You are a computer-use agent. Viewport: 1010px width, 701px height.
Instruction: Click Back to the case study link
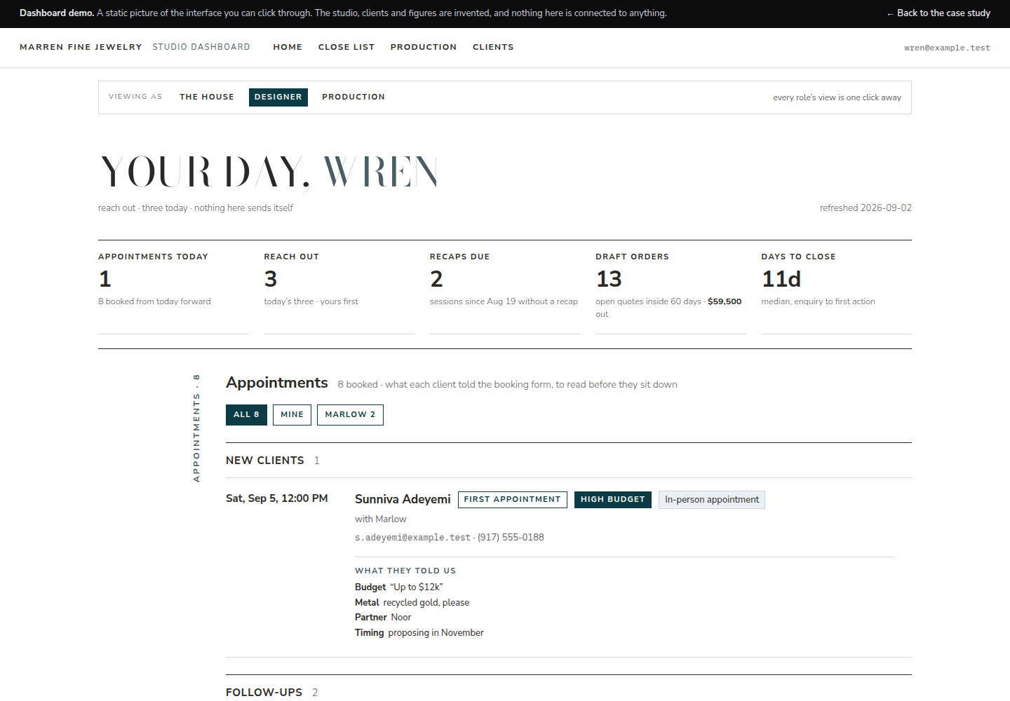938,13
